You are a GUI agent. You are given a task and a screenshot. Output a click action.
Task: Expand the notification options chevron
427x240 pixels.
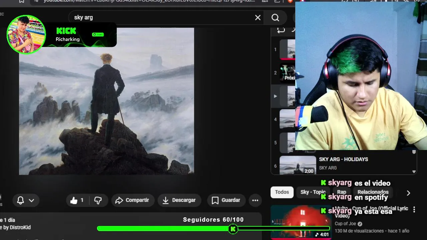[31, 200]
